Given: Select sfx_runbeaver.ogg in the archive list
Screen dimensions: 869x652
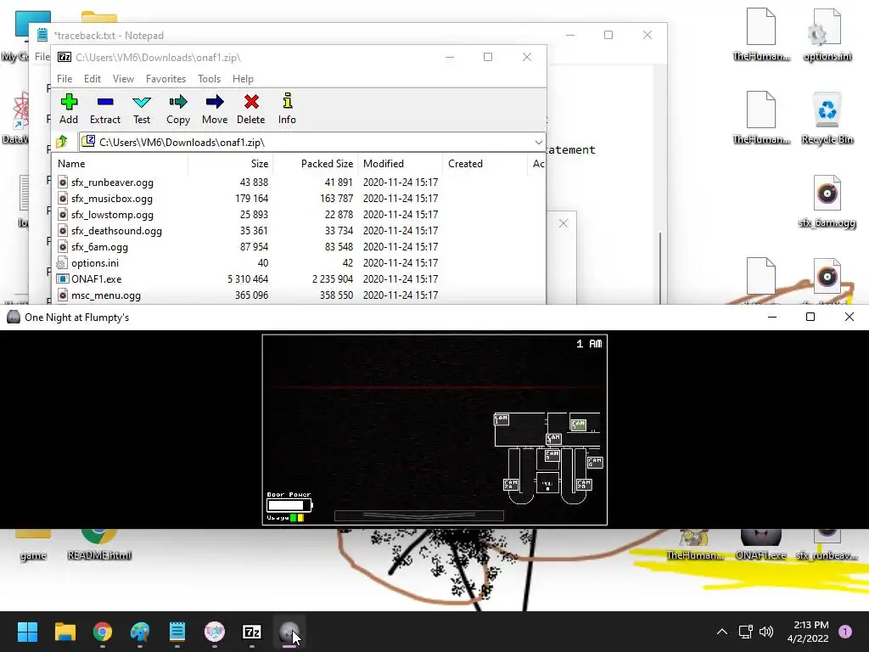Looking at the screenshot, I should tap(300, 183).
